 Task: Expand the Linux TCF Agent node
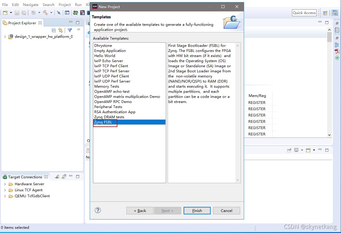pyautogui.click(x=5, y=190)
